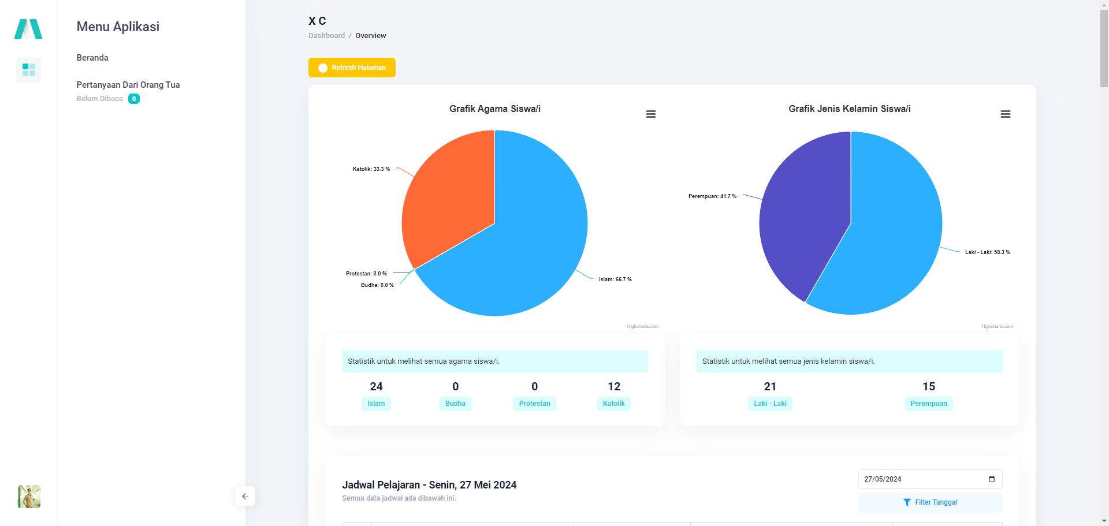
Task: Open the Grafik Agama chart hamburger menu
Action: pos(650,114)
